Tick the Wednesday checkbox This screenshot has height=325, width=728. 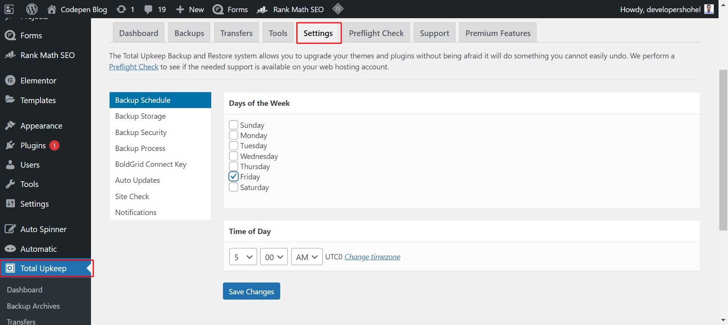click(x=234, y=156)
